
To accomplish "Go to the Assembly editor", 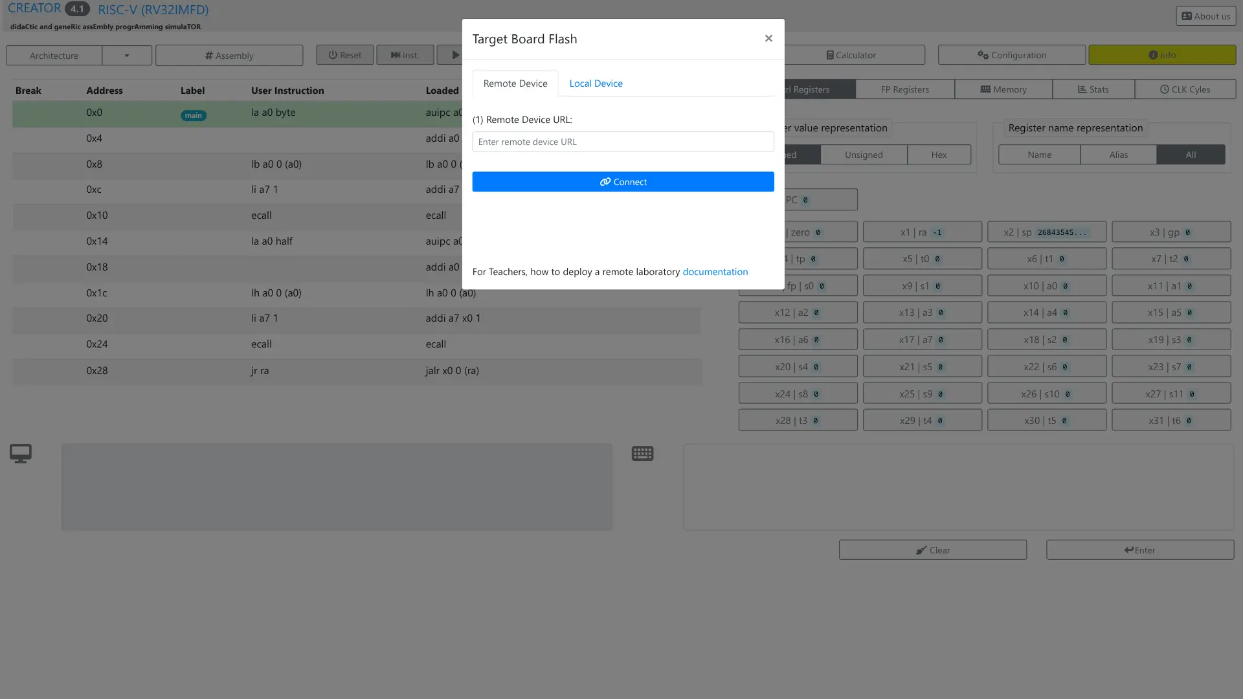I will click(x=229, y=56).
